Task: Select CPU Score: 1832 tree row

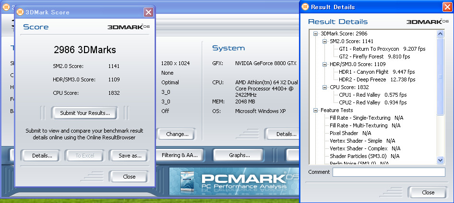Action: click(x=349, y=87)
